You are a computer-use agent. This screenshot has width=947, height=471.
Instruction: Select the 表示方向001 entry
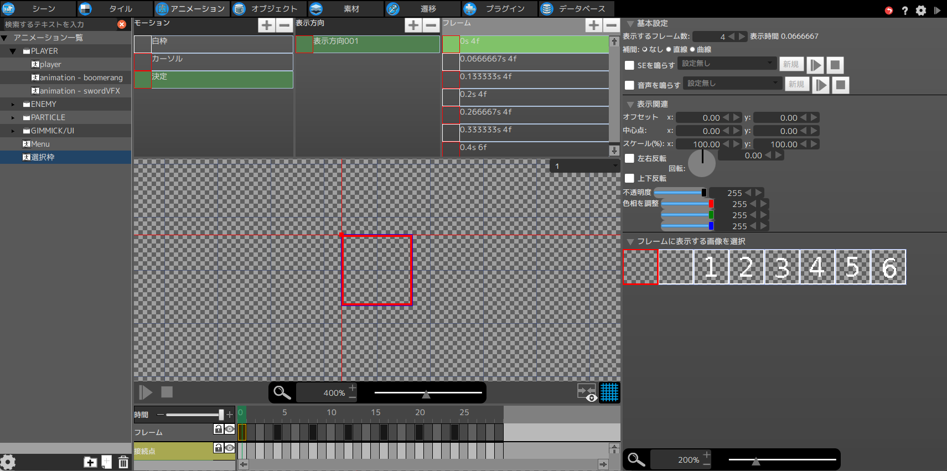click(x=368, y=44)
